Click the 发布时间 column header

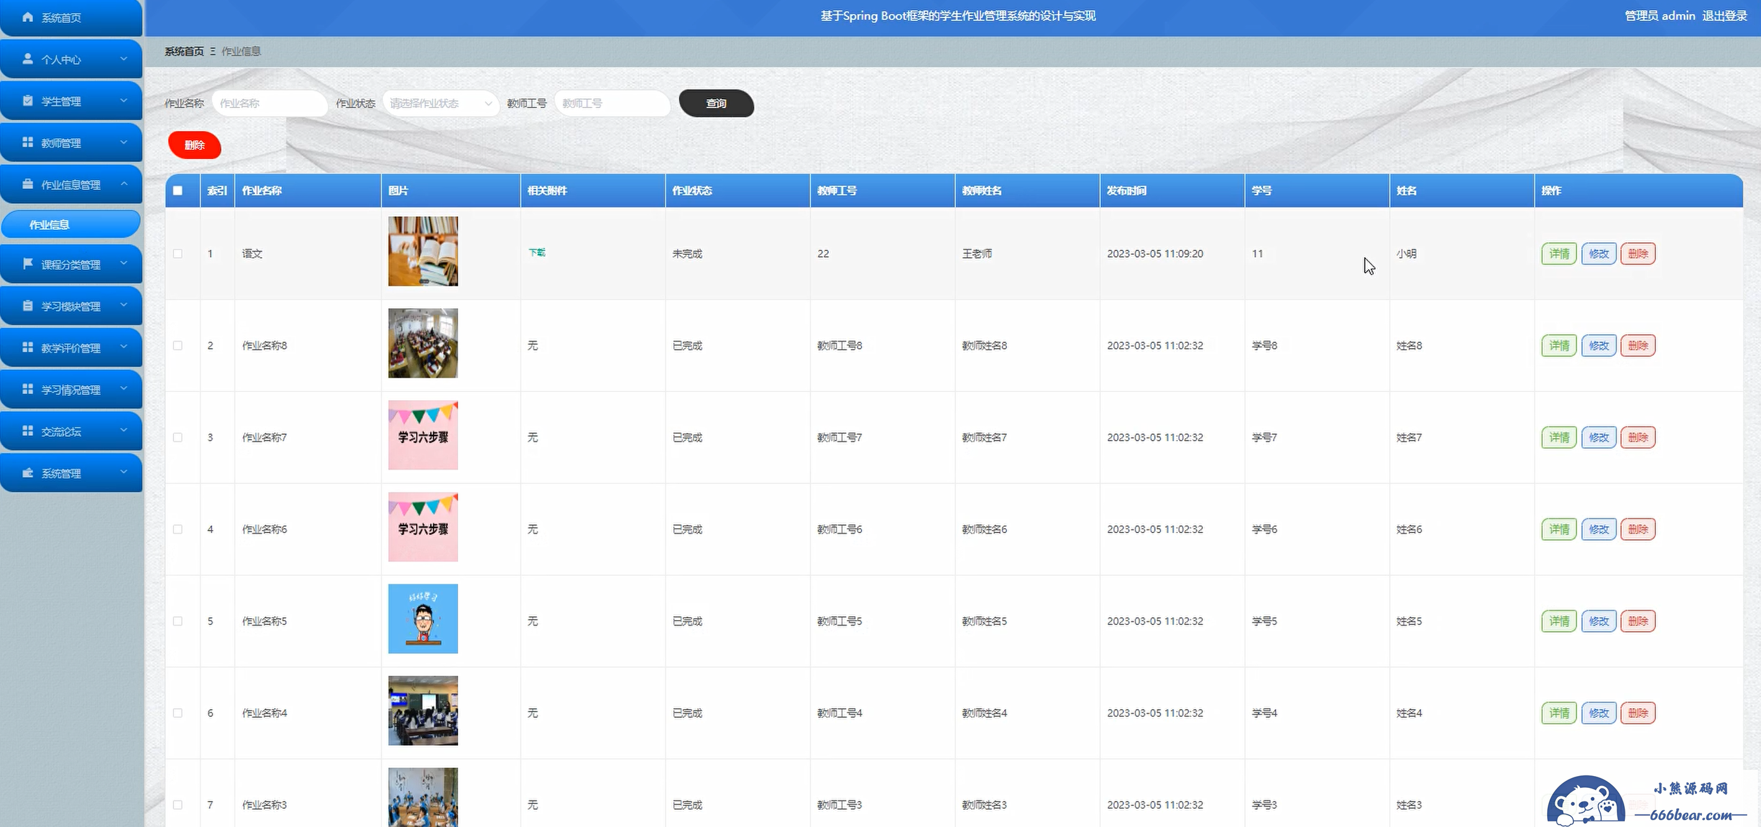click(x=1172, y=191)
